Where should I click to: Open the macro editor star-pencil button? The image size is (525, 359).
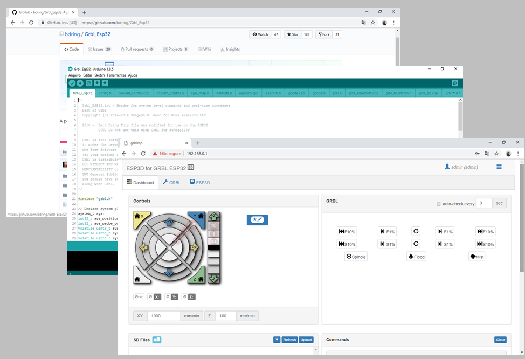click(257, 220)
